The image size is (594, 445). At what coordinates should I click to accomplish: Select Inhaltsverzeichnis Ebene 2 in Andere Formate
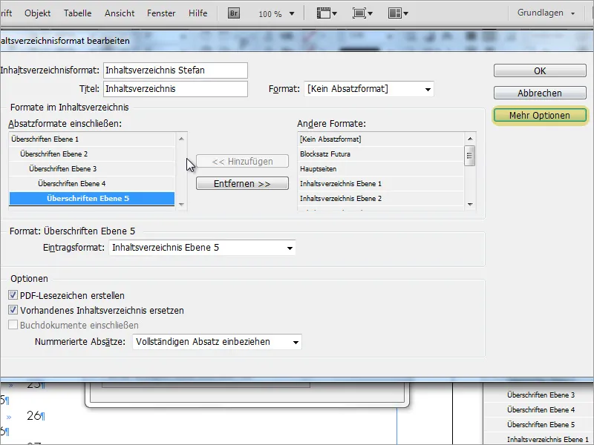point(381,198)
